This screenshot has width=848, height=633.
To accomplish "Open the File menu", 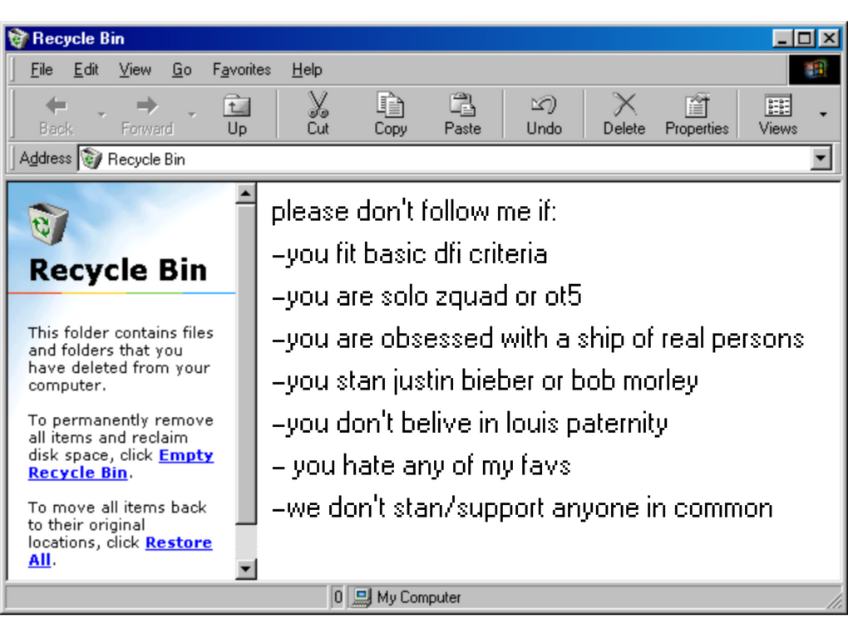I will pos(42,70).
